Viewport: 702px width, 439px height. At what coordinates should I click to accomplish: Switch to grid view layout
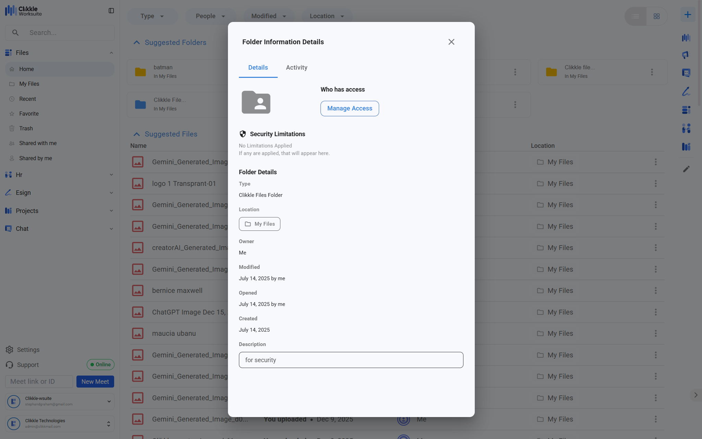coord(656,16)
